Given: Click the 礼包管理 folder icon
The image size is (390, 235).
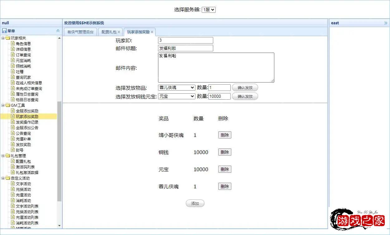Looking at the screenshot, I should 8,156.
